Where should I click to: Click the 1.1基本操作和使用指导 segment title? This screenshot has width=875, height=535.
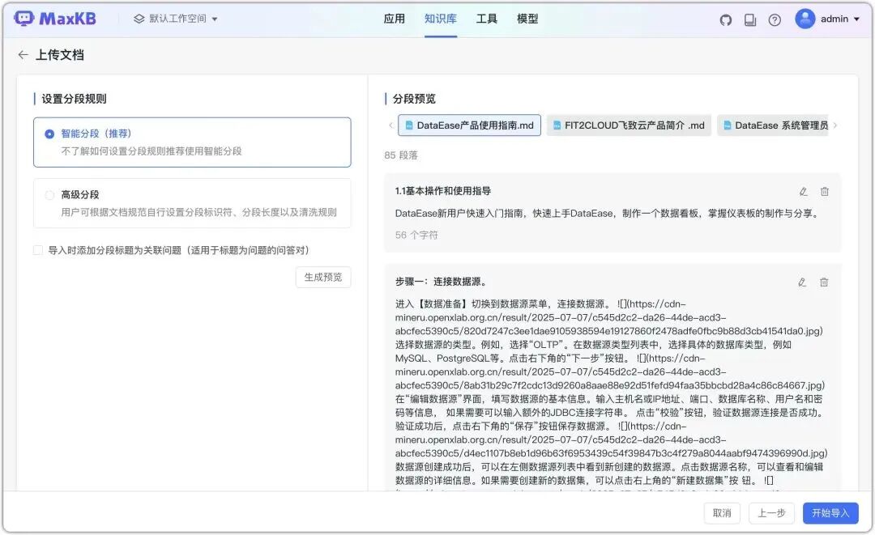point(443,191)
